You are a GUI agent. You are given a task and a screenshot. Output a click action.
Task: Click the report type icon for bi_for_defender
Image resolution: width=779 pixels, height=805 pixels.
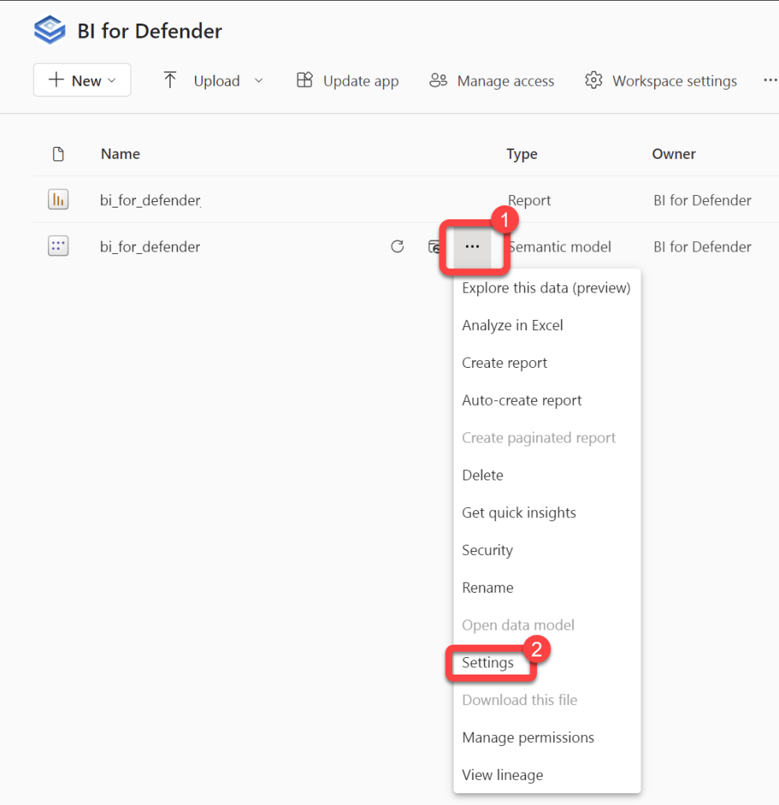(x=58, y=200)
